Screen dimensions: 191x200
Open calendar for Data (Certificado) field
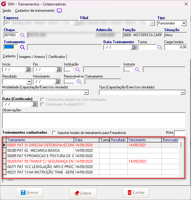(34, 104)
